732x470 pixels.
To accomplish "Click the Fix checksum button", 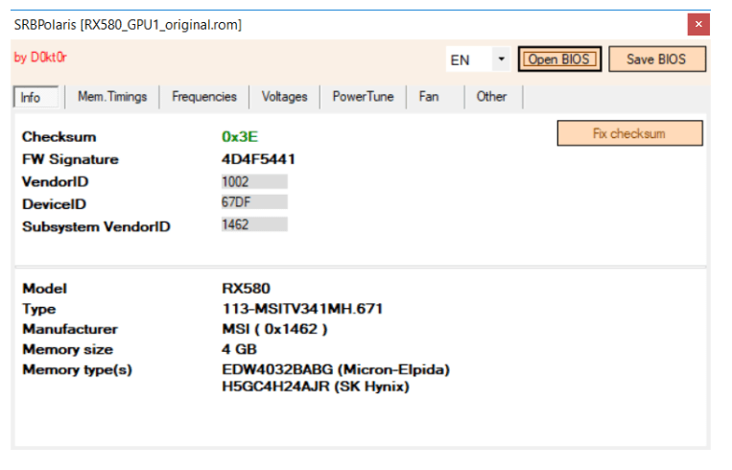I will (x=629, y=133).
